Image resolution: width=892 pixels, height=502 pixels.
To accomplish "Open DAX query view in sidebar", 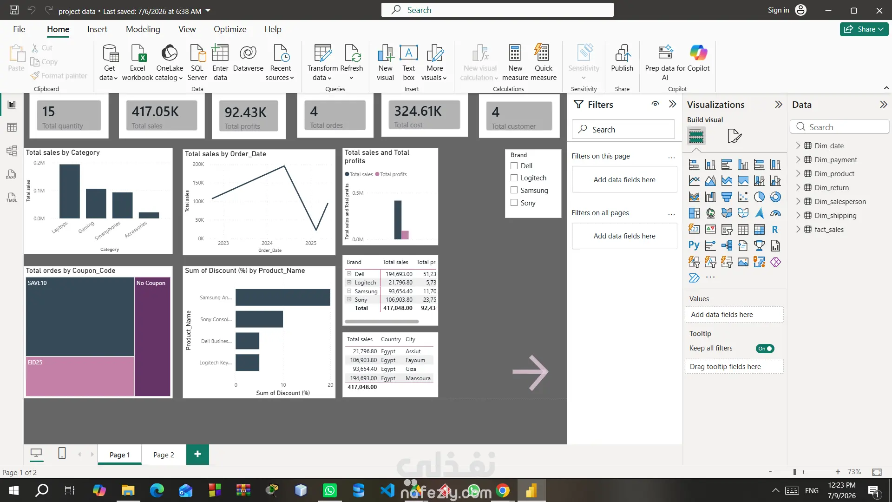I will point(12,174).
